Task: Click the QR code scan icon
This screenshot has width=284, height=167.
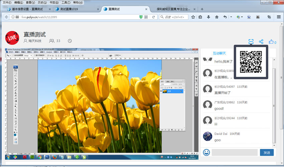Action: [x=251, y=42]
